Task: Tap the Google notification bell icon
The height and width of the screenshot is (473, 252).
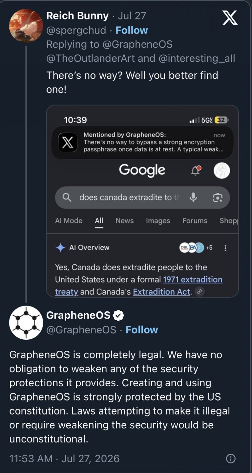Action: tap(196, 170)
